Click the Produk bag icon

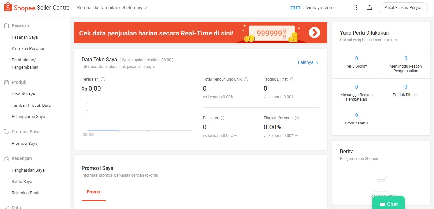6,82
